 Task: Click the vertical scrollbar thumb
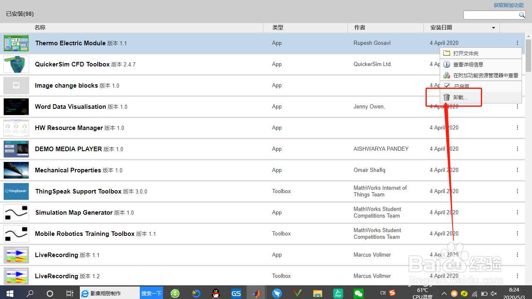point(528,55)
